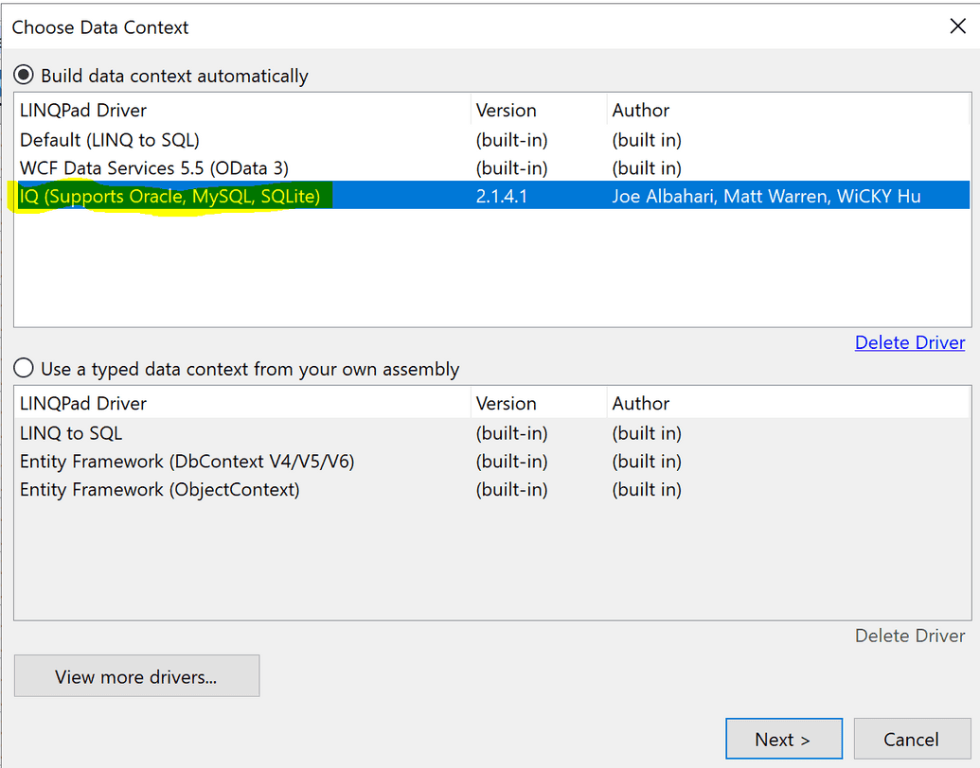980x768 pixels.
Task: Open the "View more drivers..." dialog
Action: [136, 675]
